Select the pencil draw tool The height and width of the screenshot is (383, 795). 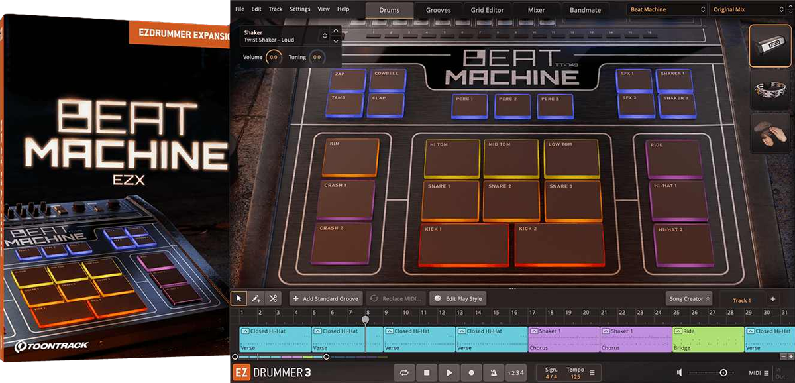pyautogui.click(x=256, y=298)
